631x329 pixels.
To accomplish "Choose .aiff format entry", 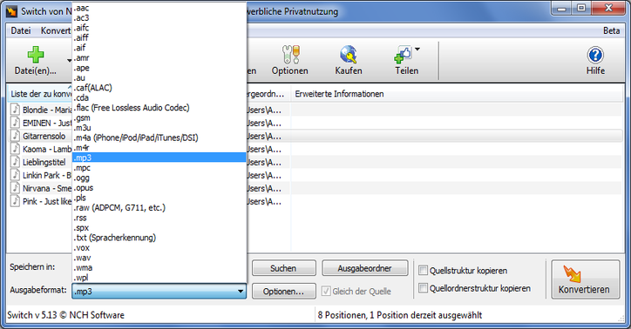I will tap(159, 37).
